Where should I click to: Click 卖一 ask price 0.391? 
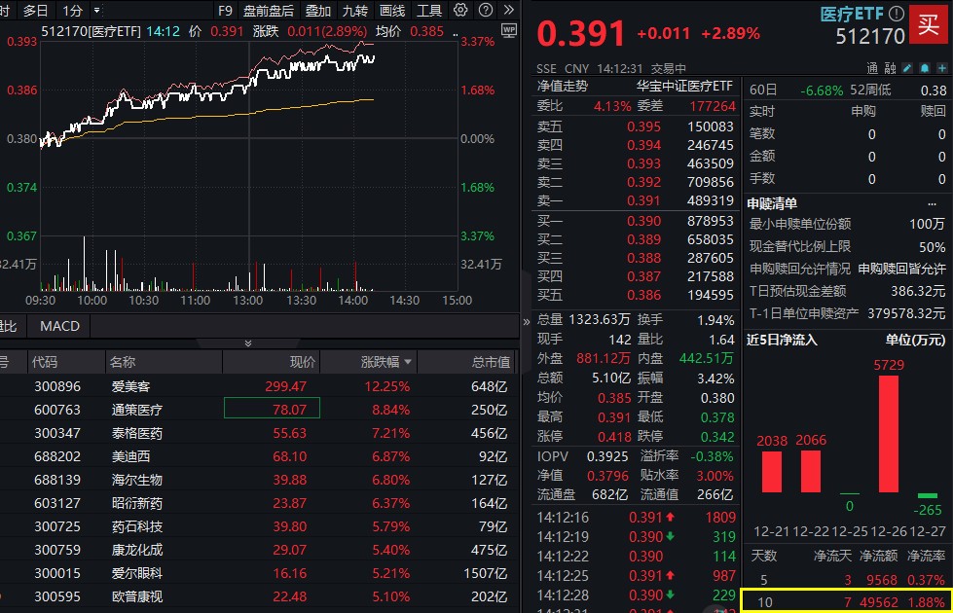pyautogui.click(x=643, y=200)
